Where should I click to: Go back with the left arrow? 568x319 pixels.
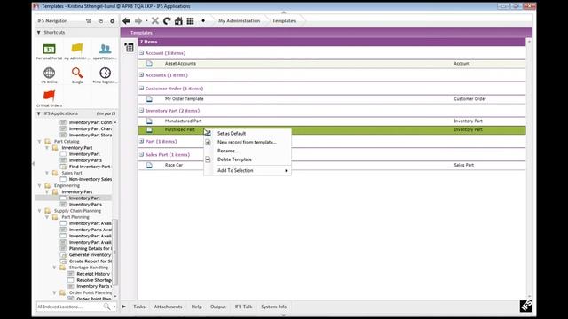tap(126, 21)
